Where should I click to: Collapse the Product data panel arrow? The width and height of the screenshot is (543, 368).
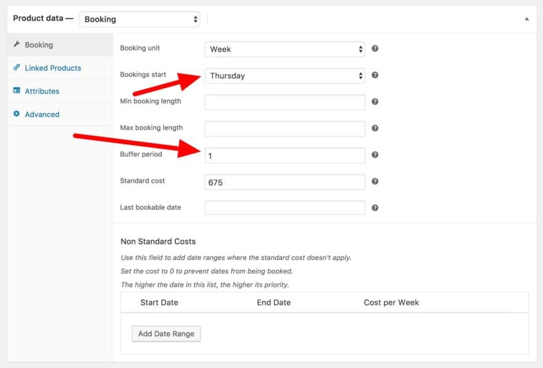(x=526, y=19)
